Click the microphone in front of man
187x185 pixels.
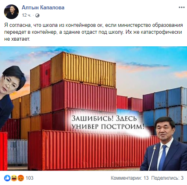[152, 157]
